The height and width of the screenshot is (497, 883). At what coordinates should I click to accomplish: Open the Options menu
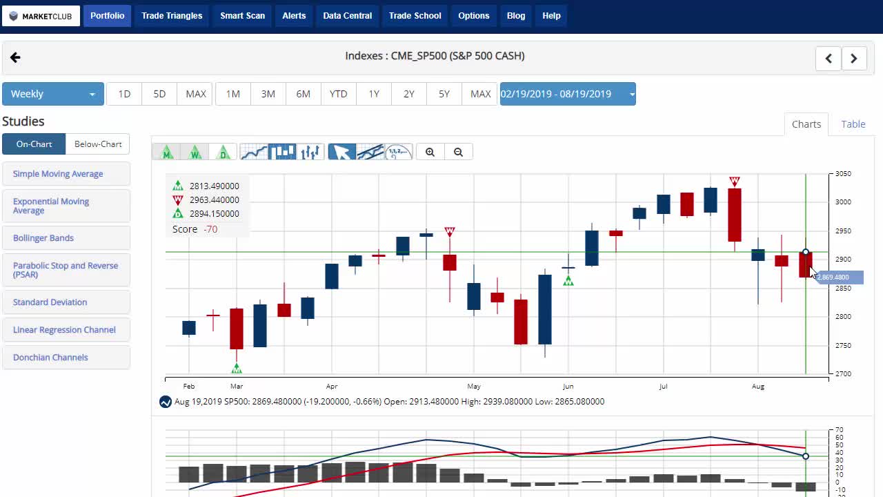(474, 16)
